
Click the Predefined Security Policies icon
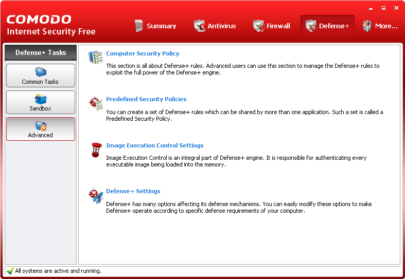click(x=96, y=104)
